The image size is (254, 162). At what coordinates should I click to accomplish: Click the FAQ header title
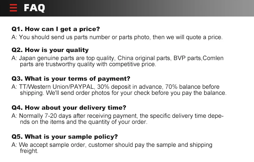34,8
